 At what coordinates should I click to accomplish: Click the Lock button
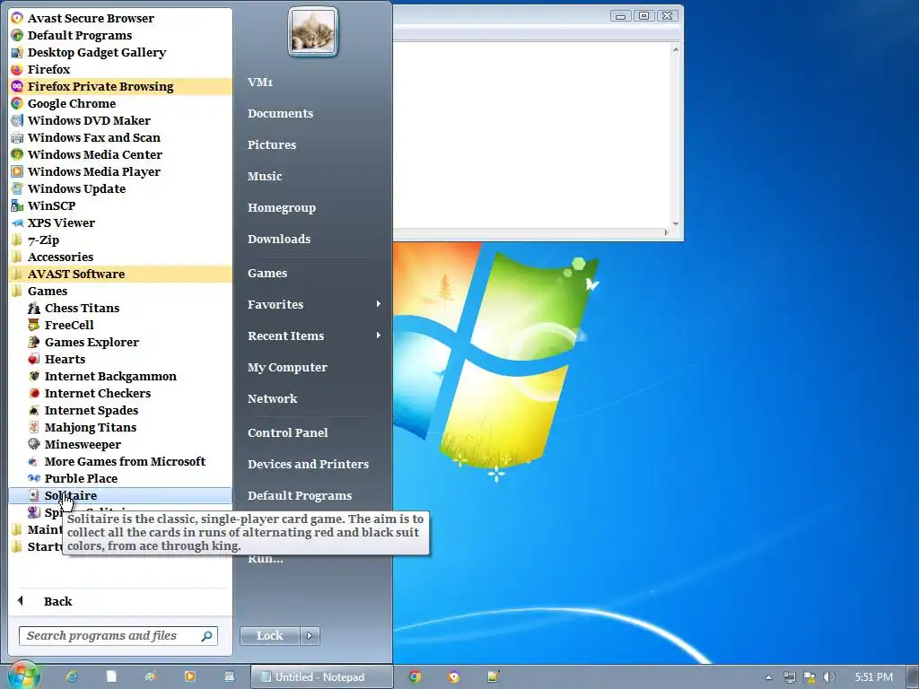(x=270, y=635)
